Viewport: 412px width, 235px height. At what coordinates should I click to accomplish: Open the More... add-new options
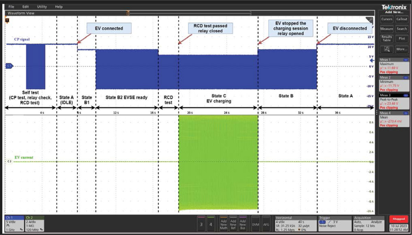402,49
